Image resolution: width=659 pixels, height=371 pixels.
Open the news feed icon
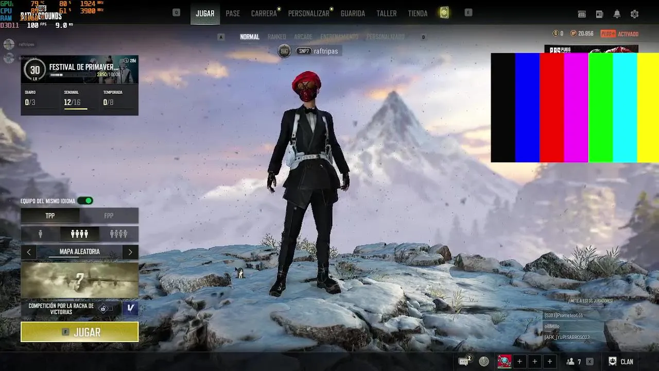(x=599, y=14)
